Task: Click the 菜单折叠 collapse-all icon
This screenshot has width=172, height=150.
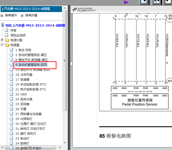Action: tap(22, 16)
